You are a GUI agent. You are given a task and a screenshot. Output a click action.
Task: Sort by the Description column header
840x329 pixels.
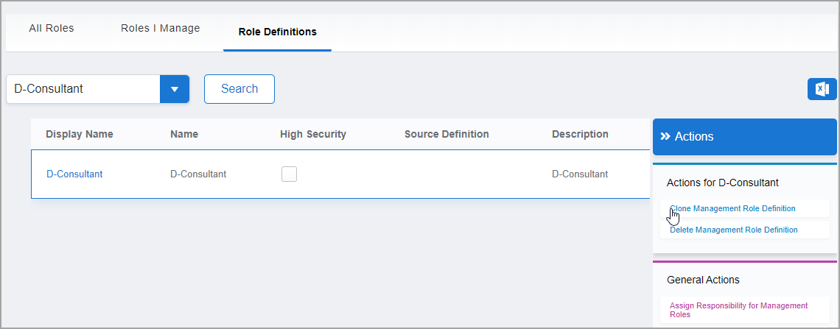580,134
